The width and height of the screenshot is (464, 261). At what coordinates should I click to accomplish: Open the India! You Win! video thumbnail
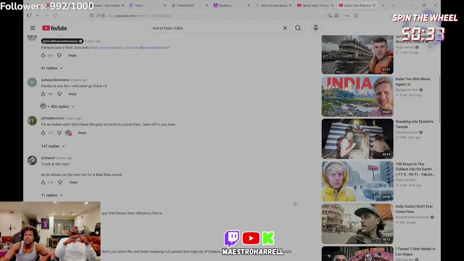pyautogui.click(x=357, y=96)
